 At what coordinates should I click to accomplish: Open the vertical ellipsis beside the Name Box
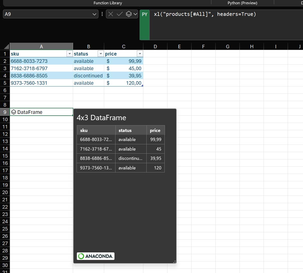click(102, 14)
